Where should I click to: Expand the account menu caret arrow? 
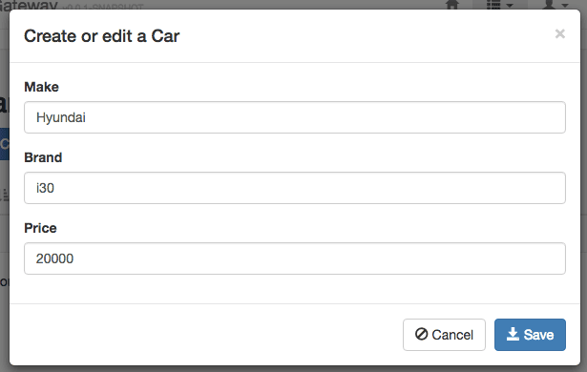point(565,6)
